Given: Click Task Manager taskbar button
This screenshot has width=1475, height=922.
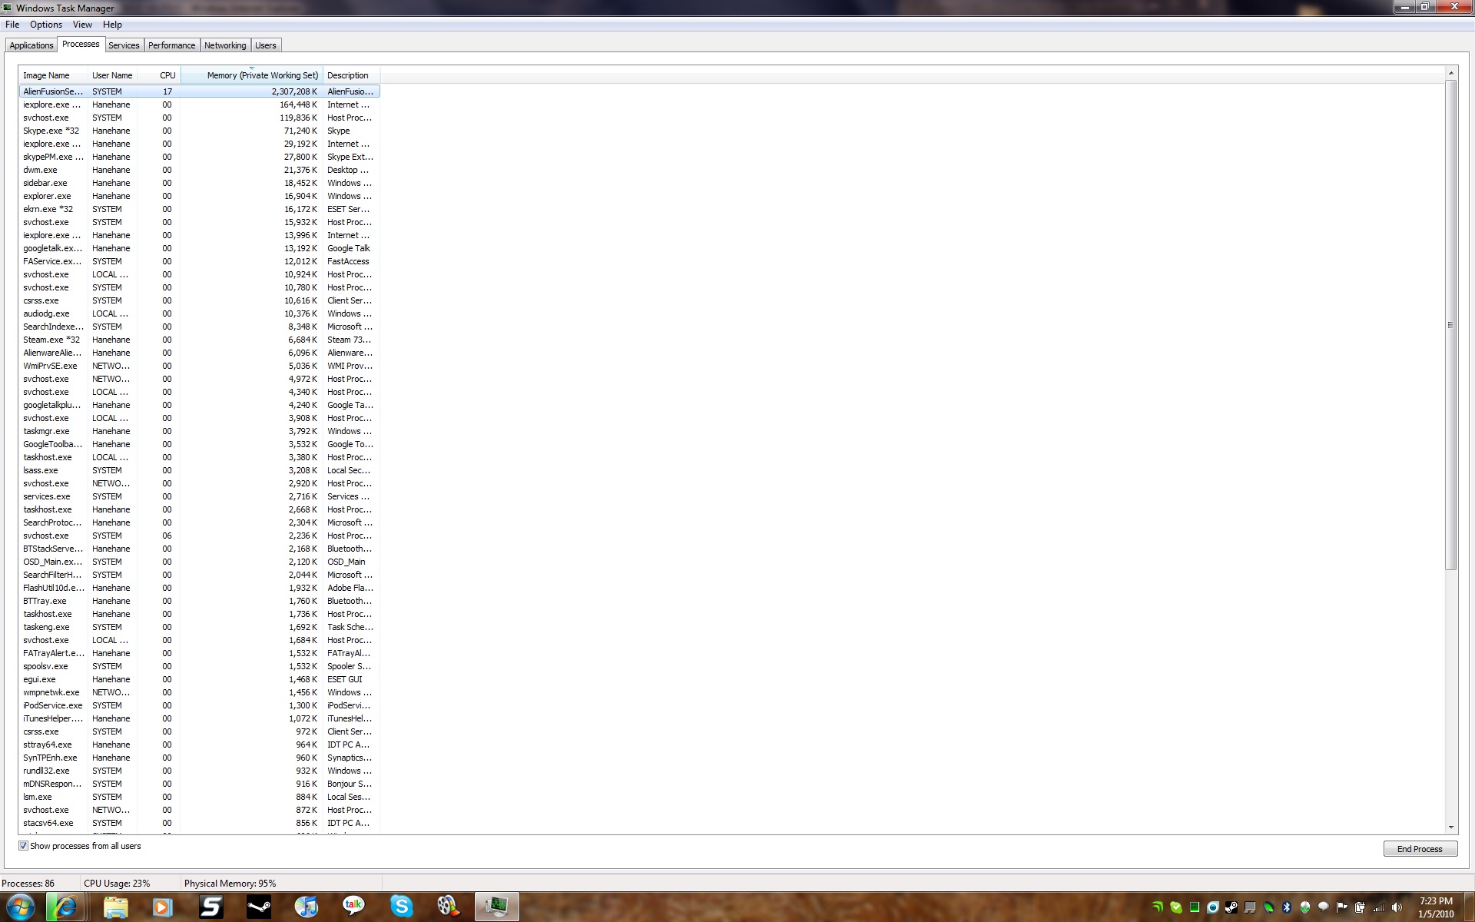Looking at the screenshot, I should [497, 907].
